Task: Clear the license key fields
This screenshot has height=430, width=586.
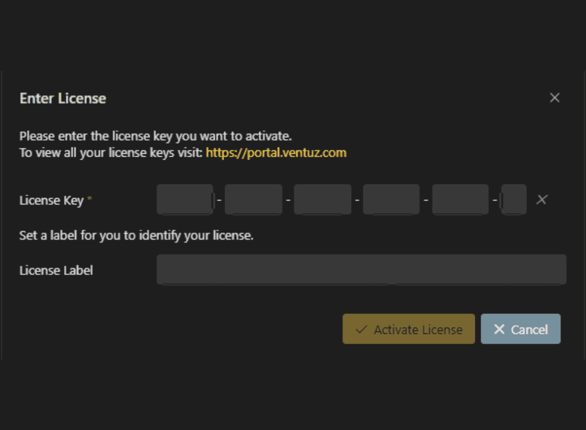Action: click(541, 199)
